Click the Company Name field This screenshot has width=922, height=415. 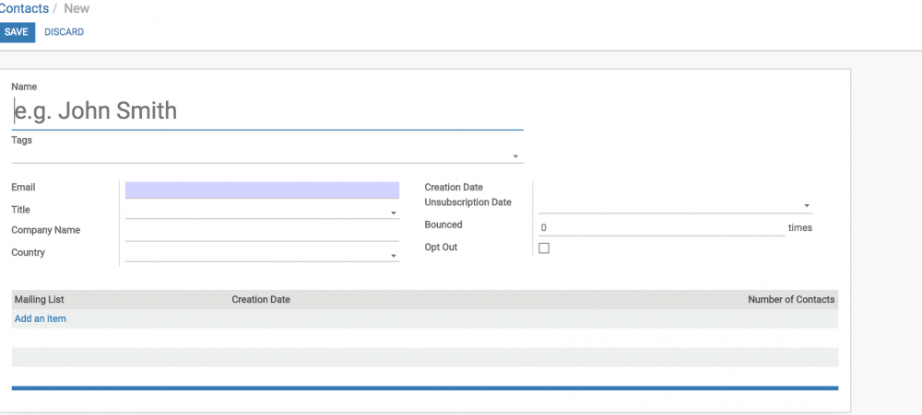click(x=262, y=233)
